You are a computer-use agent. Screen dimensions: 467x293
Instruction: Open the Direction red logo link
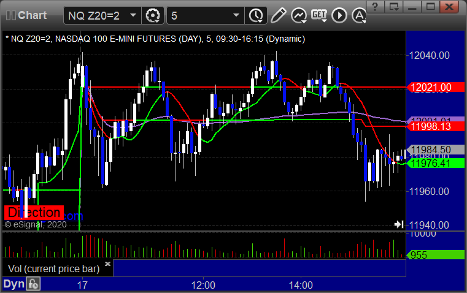tap(34, 212)
